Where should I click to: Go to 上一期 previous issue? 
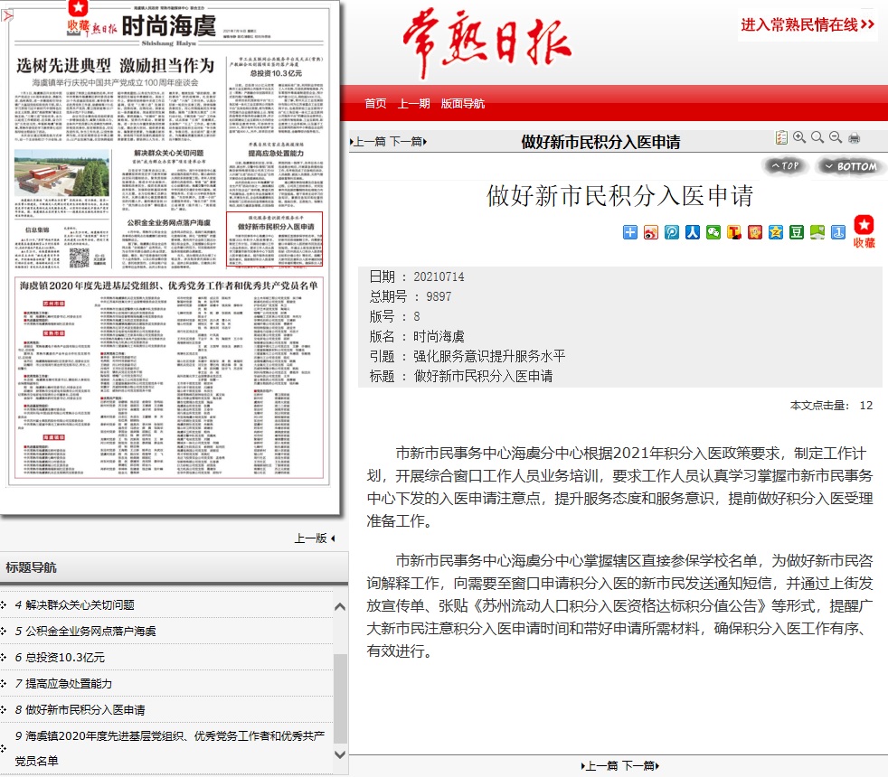[x=413, y=104]
